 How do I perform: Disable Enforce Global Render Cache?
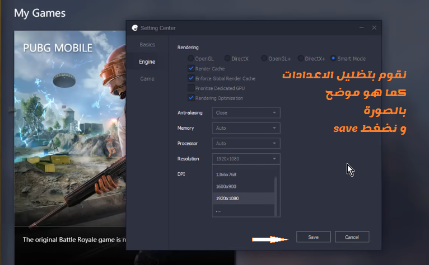pos(191,78)
